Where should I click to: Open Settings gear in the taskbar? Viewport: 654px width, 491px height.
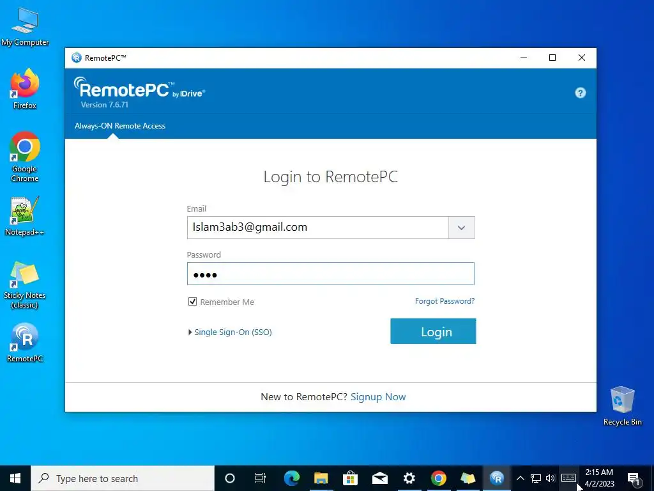click(x=409, y=478)
